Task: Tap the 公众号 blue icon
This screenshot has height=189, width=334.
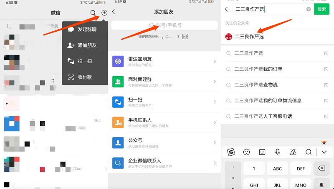Action: pyautogui.click(x=118, y=143)
